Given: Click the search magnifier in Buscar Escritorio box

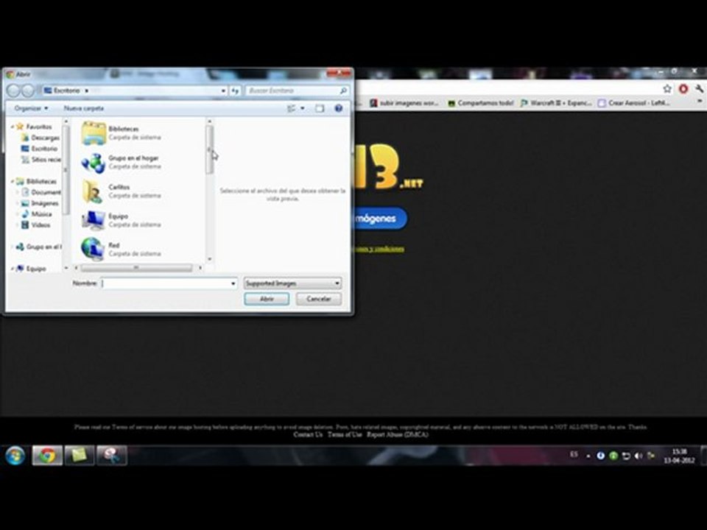Looking at the screenshot, I should 342,91.
